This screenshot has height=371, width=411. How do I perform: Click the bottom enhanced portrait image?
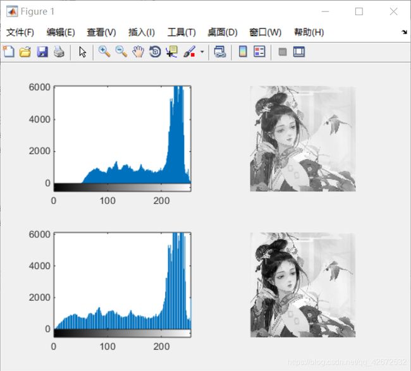point(303,285)
